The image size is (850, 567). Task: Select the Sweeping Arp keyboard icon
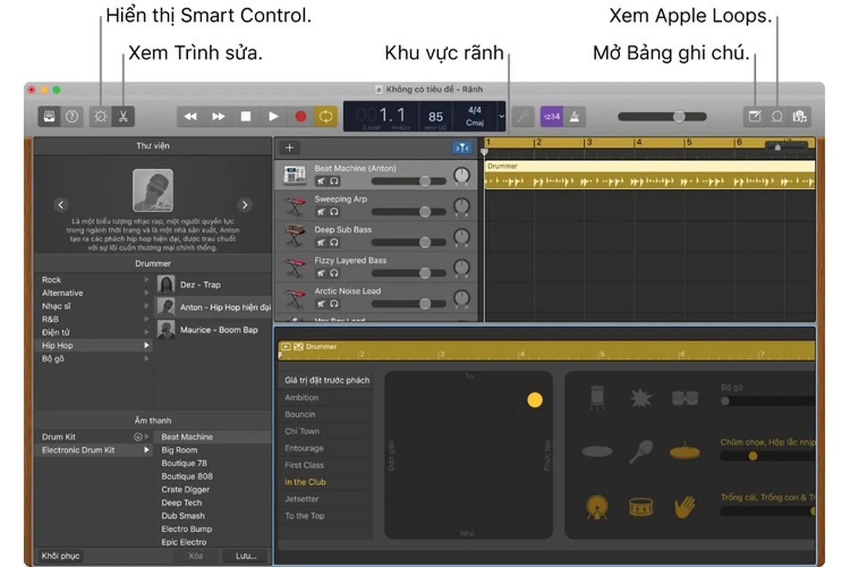click(295, 206)
